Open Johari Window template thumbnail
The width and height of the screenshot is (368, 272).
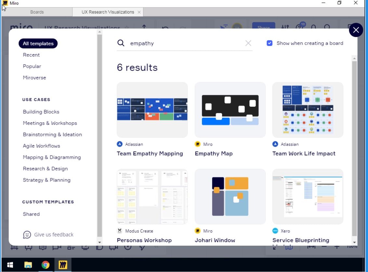230,197
